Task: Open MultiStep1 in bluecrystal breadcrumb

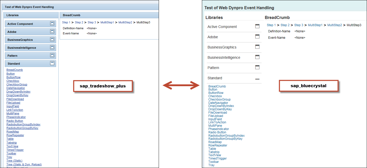Action: [315, 25]
